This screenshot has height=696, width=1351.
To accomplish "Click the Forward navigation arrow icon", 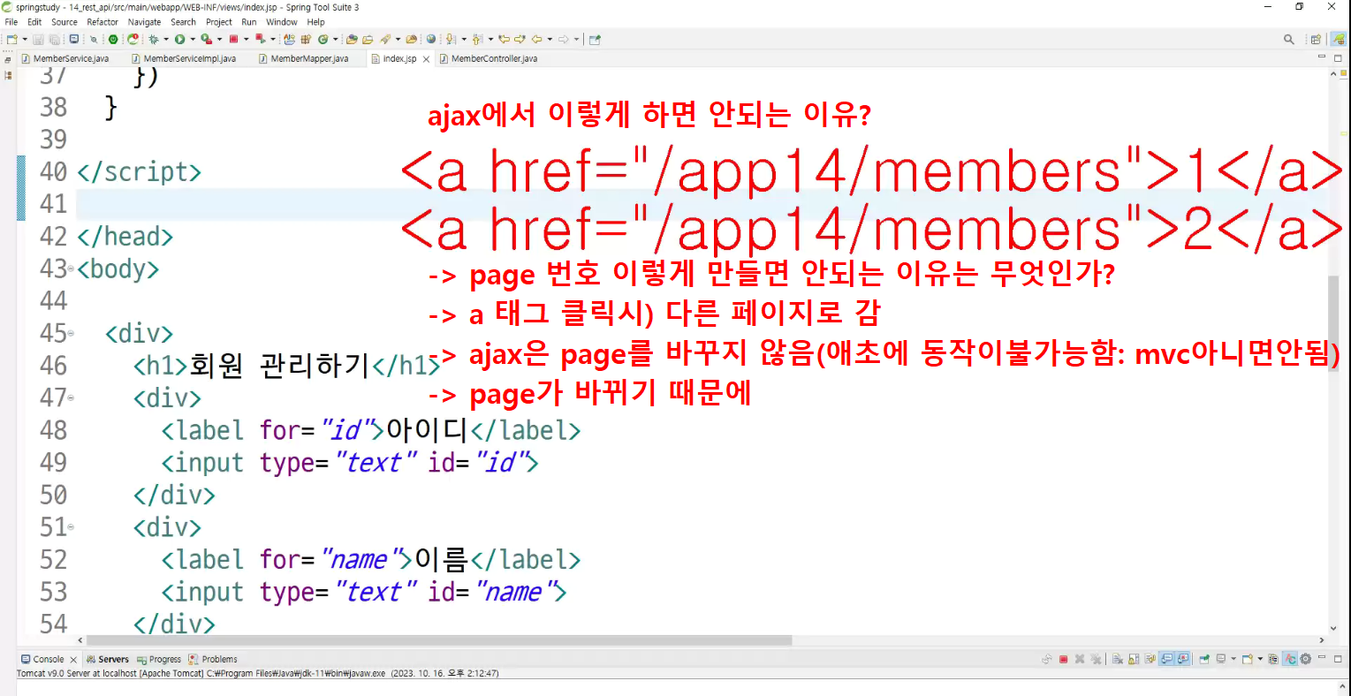I will coord(563,39).
